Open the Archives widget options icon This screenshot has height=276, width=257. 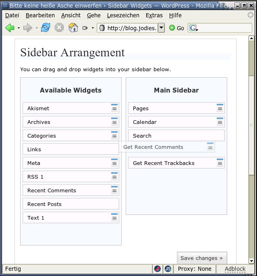(x=114, y=122)
